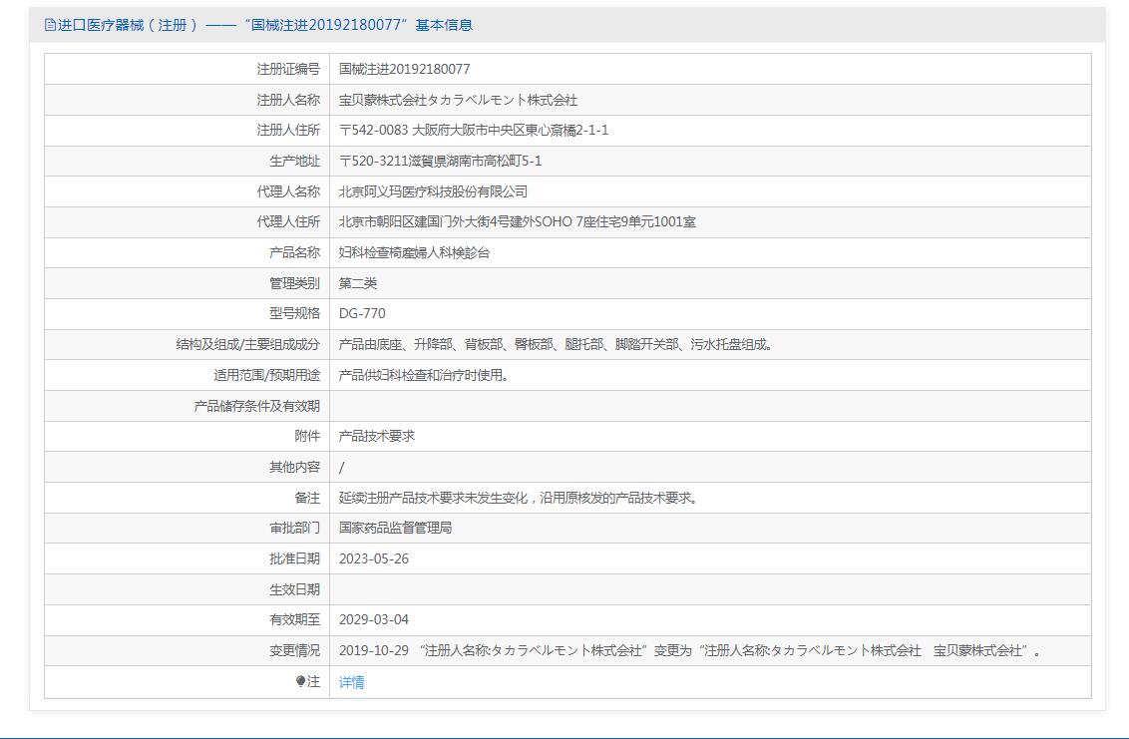
Task: Click the registrant name 宝贝蒙株式会社 value
Action: (458, 100)
